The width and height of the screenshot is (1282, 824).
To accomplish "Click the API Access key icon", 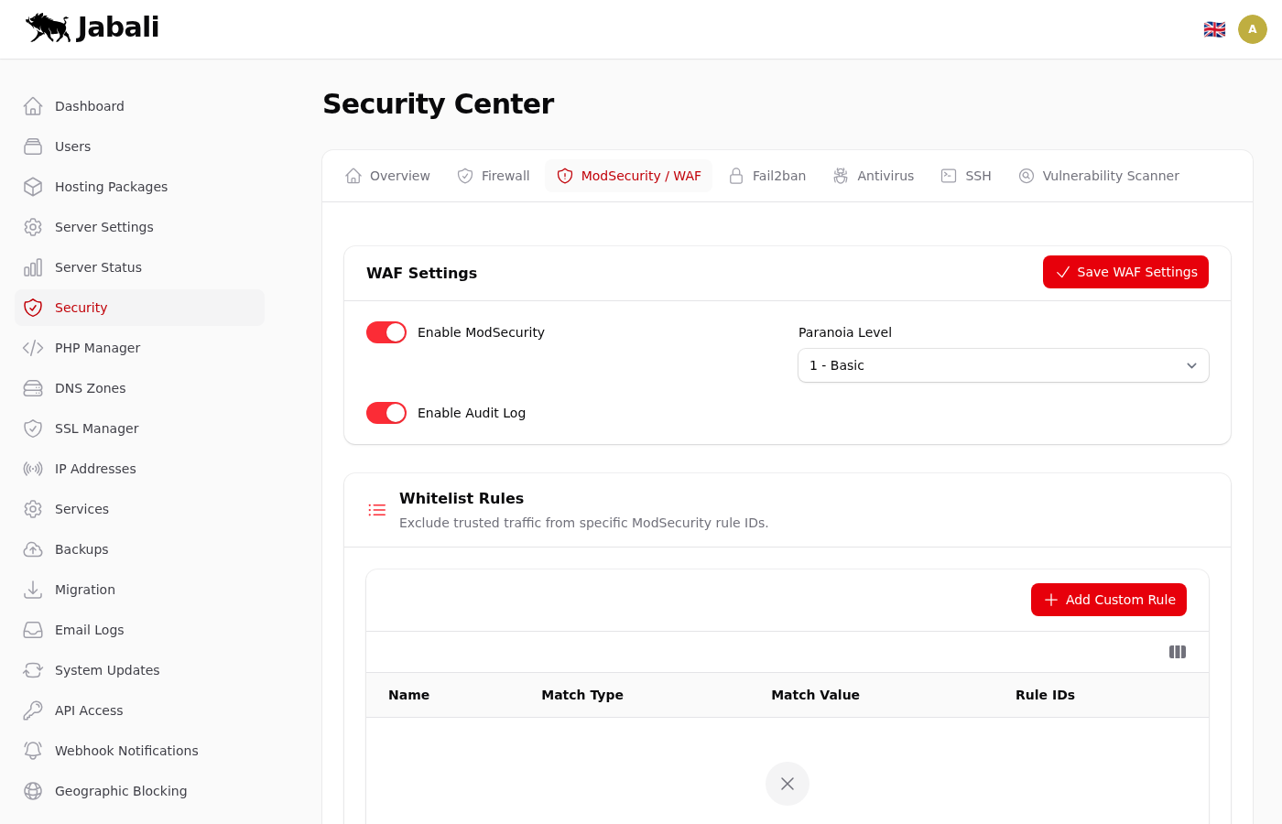I will pos(33,710).
